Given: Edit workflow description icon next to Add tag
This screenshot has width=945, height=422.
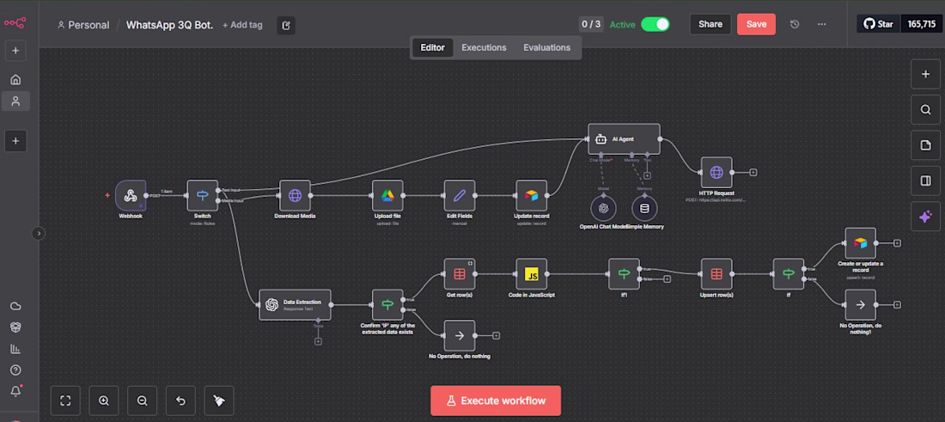Looking at the screenshot, I should (x=286, y=25).
